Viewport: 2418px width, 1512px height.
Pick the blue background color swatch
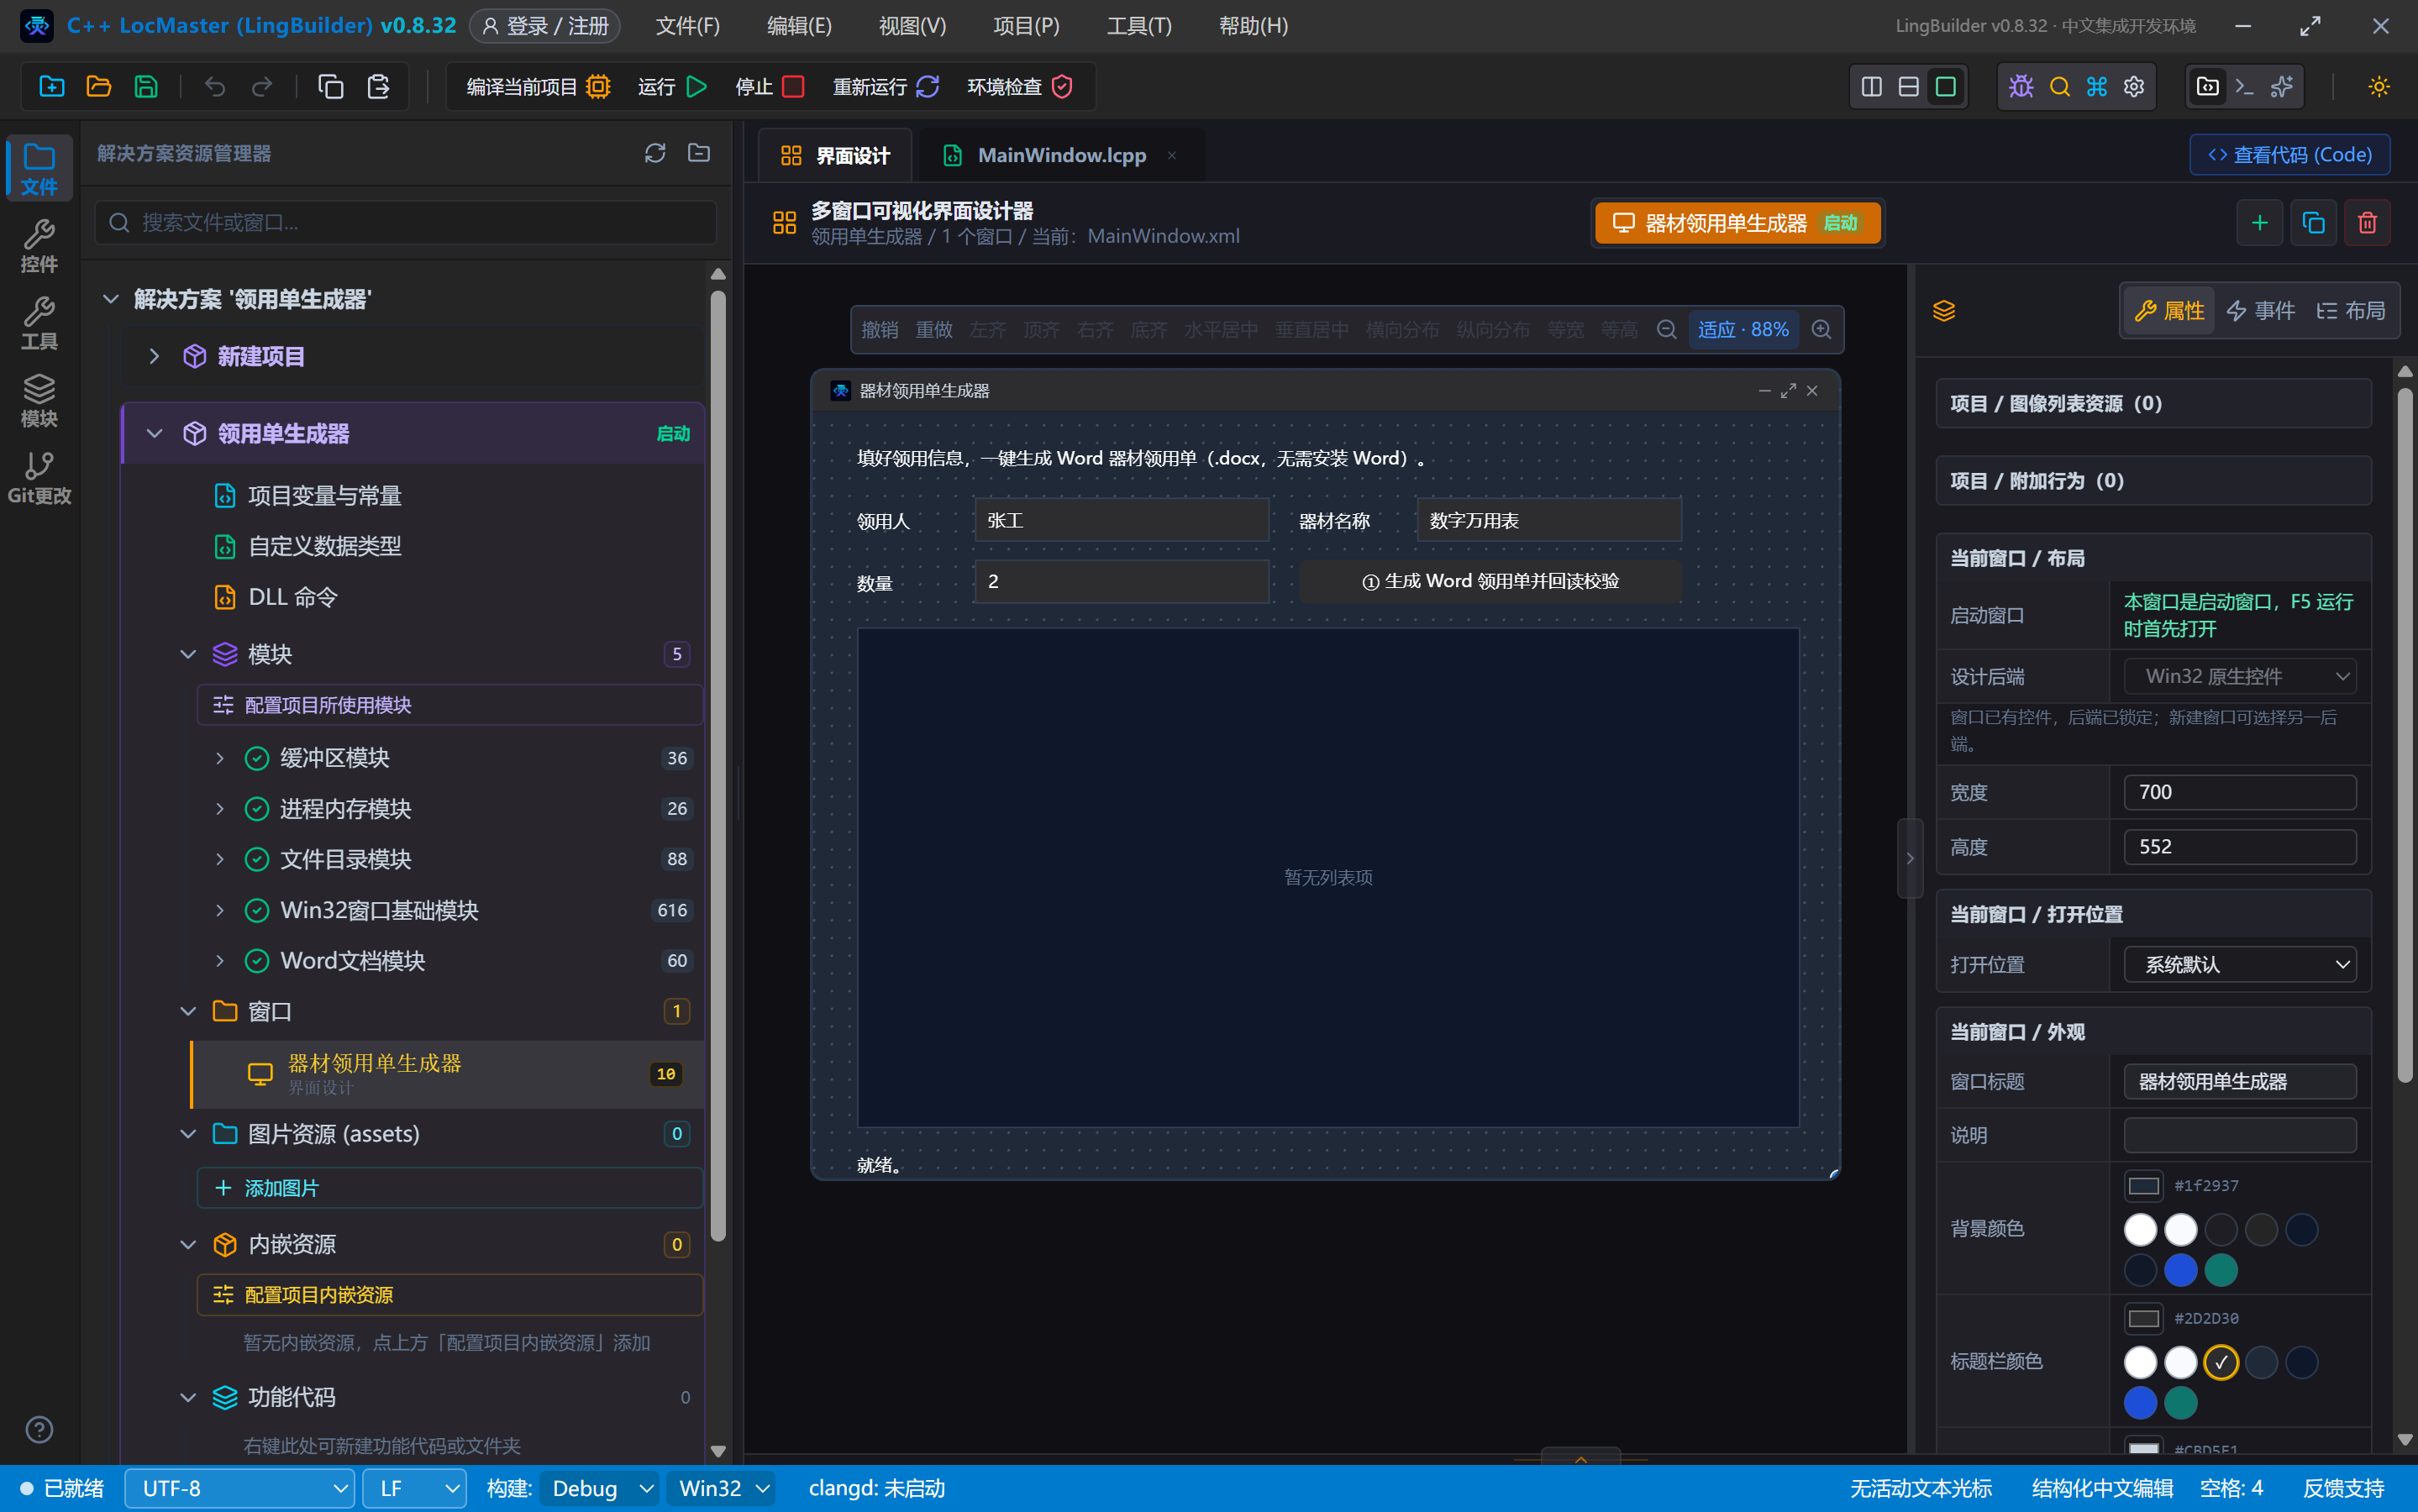click(x=2180, y=1271)
